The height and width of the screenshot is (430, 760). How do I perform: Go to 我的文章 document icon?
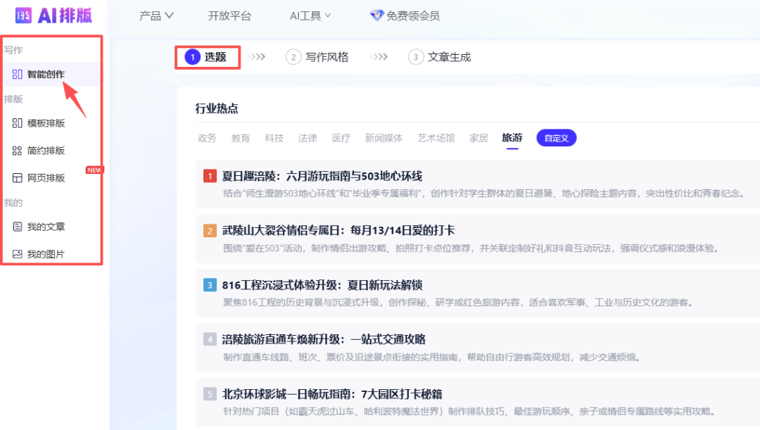(17, 227)
